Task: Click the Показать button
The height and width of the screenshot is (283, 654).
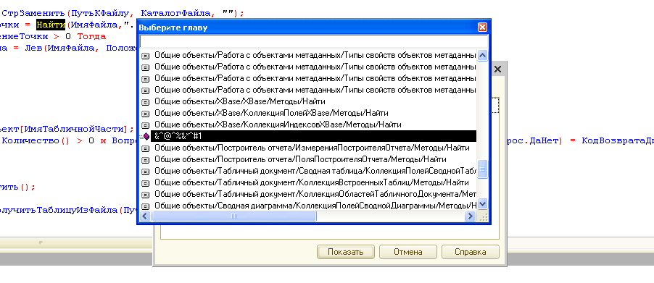Action: (346, 252)
